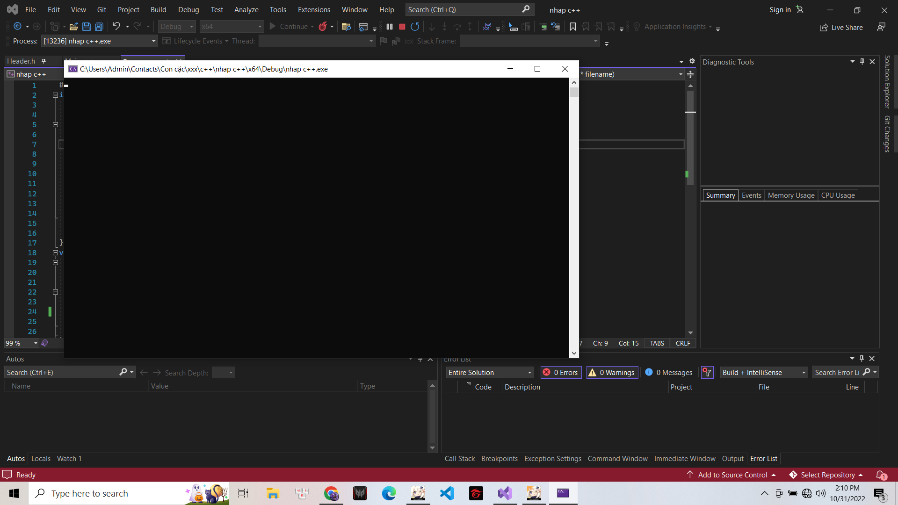Click the Windows taskbar search box
The width and height of the screenshot is (898, 505).
[x=129, y=493]
